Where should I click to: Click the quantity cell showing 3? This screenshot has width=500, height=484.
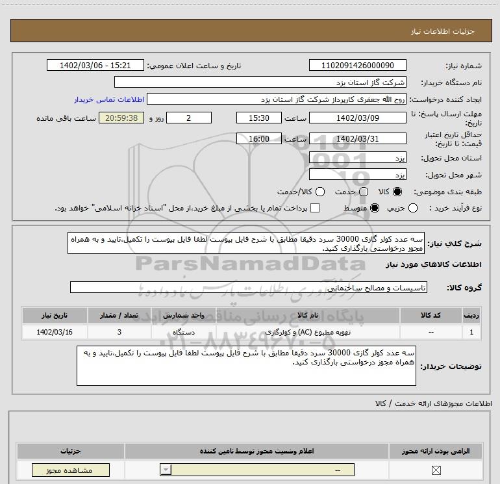pos(119,332)
